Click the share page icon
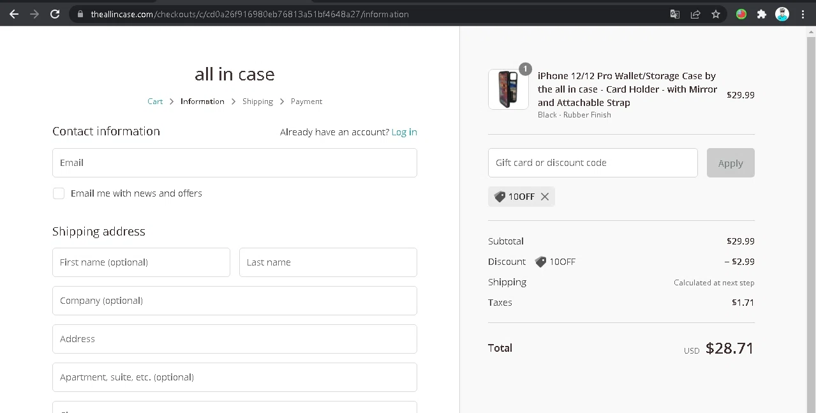Viewport: 816px width, 413px height. [x=695, y=14]
